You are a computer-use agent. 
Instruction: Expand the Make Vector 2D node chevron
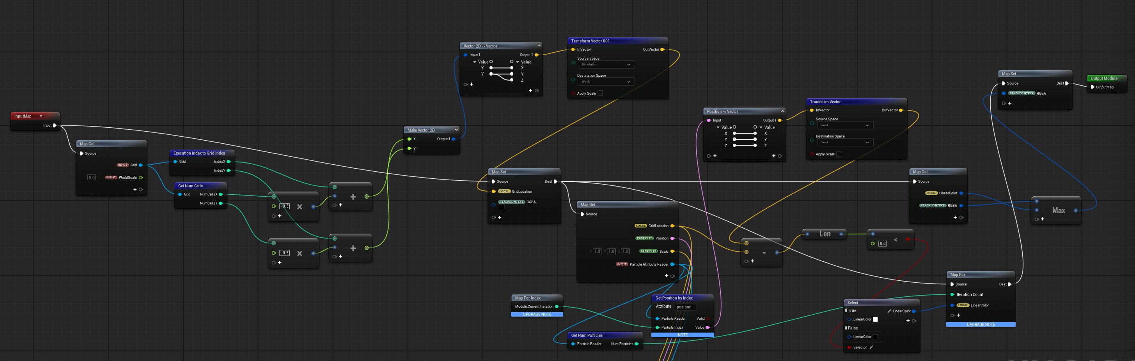456,130
